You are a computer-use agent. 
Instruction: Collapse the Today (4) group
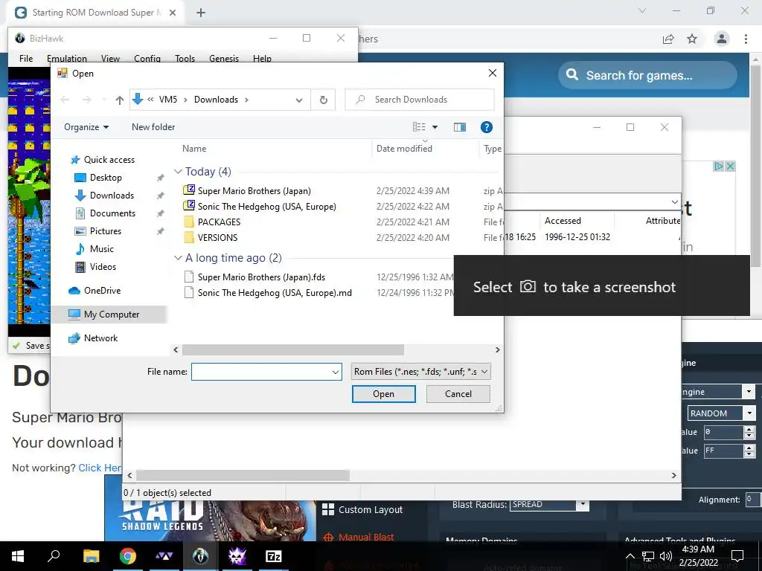(x=178, y=172)
